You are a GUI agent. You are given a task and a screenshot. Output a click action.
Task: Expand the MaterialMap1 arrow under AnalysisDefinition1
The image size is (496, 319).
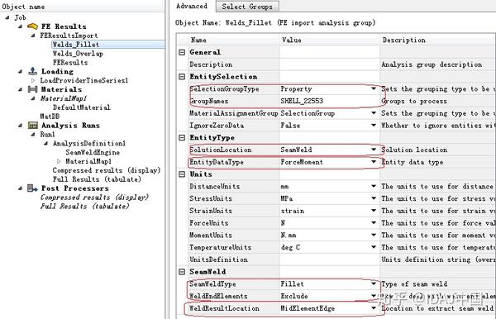click(59, 161)
